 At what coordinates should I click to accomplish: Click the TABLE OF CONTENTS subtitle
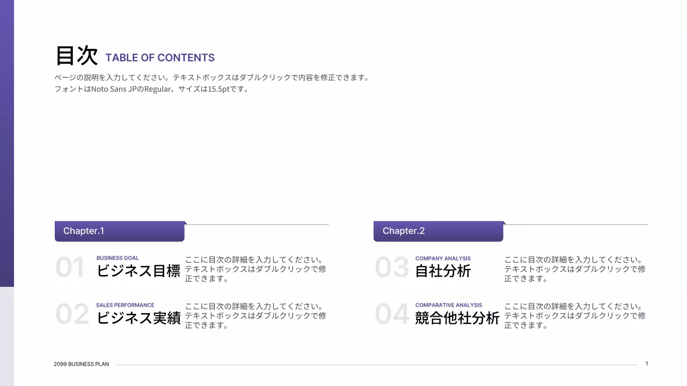pos(160,57)
